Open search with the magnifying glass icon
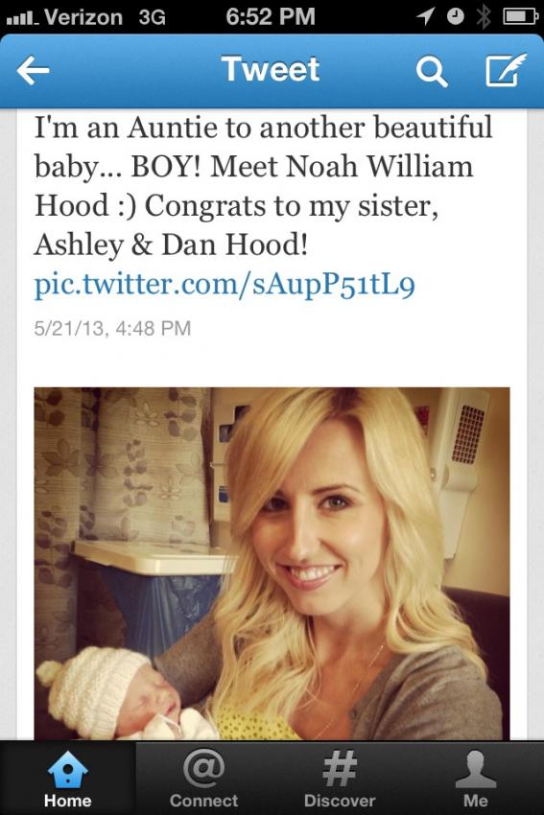Image resolution: width=544 pixels, height=815 pixels. (431, 71)
